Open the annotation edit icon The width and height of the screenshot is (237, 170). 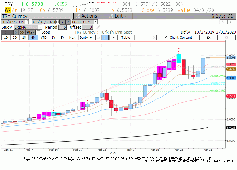208,38
